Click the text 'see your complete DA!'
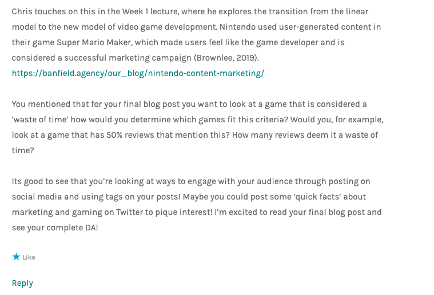 pos(55,228)
